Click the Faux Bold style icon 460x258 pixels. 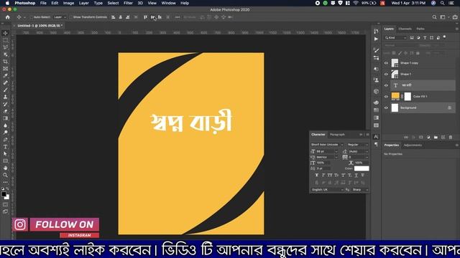316,175
